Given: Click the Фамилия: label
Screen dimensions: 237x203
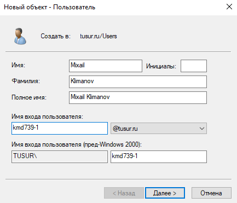Looking at the screenshot, I should [x=26, y=81].
